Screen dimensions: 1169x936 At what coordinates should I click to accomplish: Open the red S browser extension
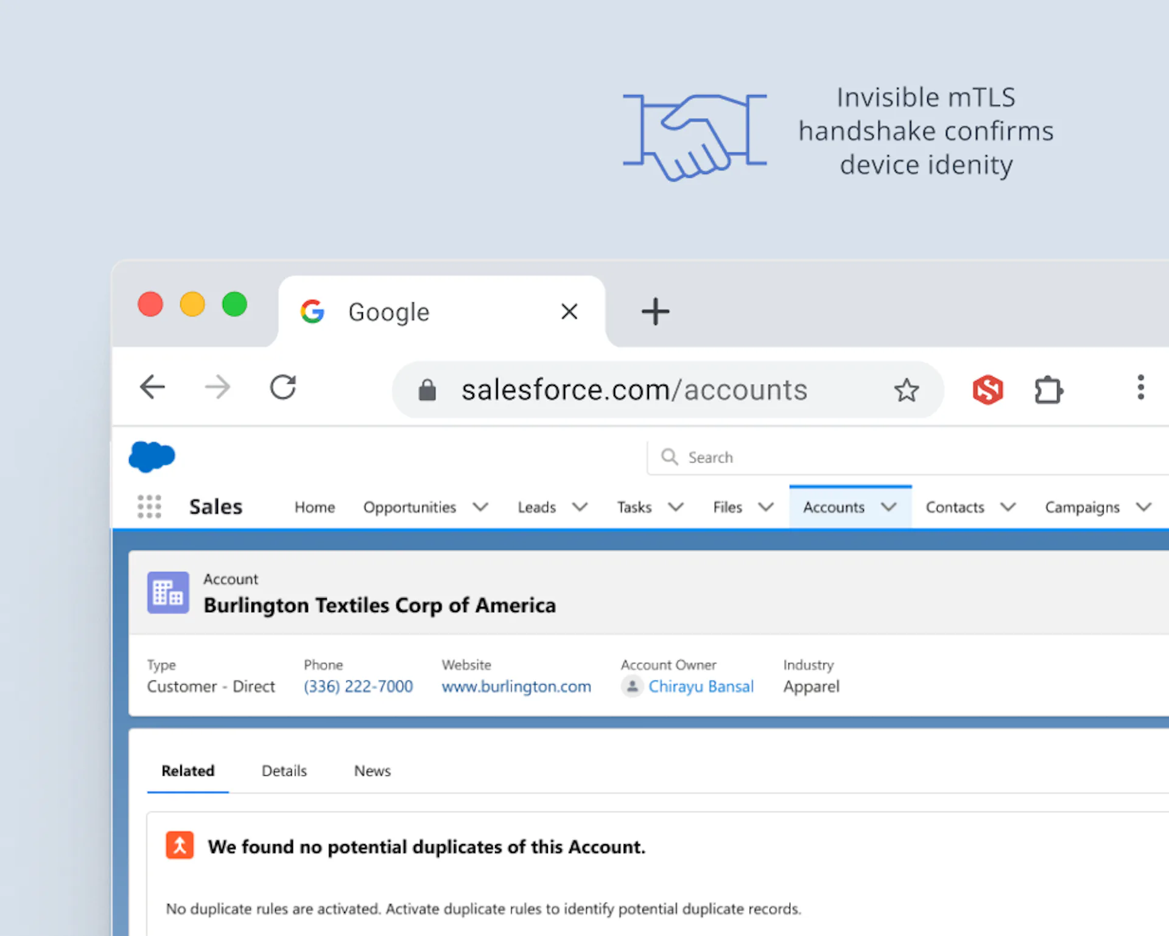tap(988, 389)
